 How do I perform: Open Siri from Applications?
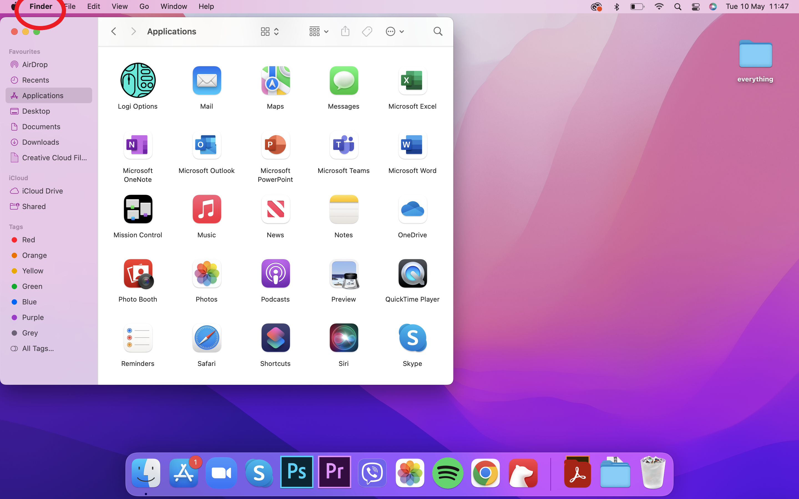point(344,338)
